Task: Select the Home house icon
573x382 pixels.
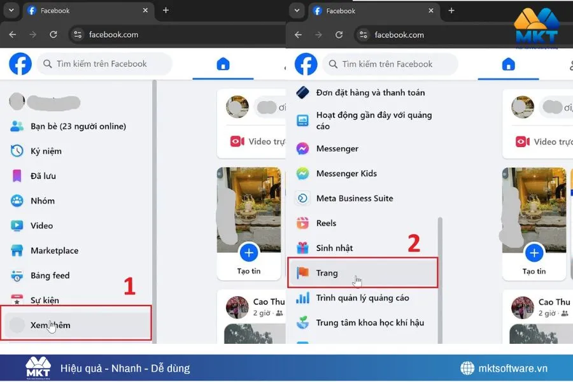Action: tap(223, 64)
